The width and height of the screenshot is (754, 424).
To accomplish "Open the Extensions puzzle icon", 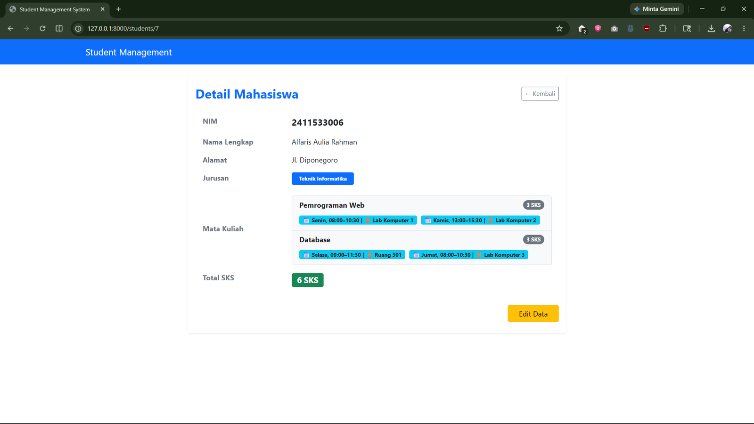I will tap(663, 28).
